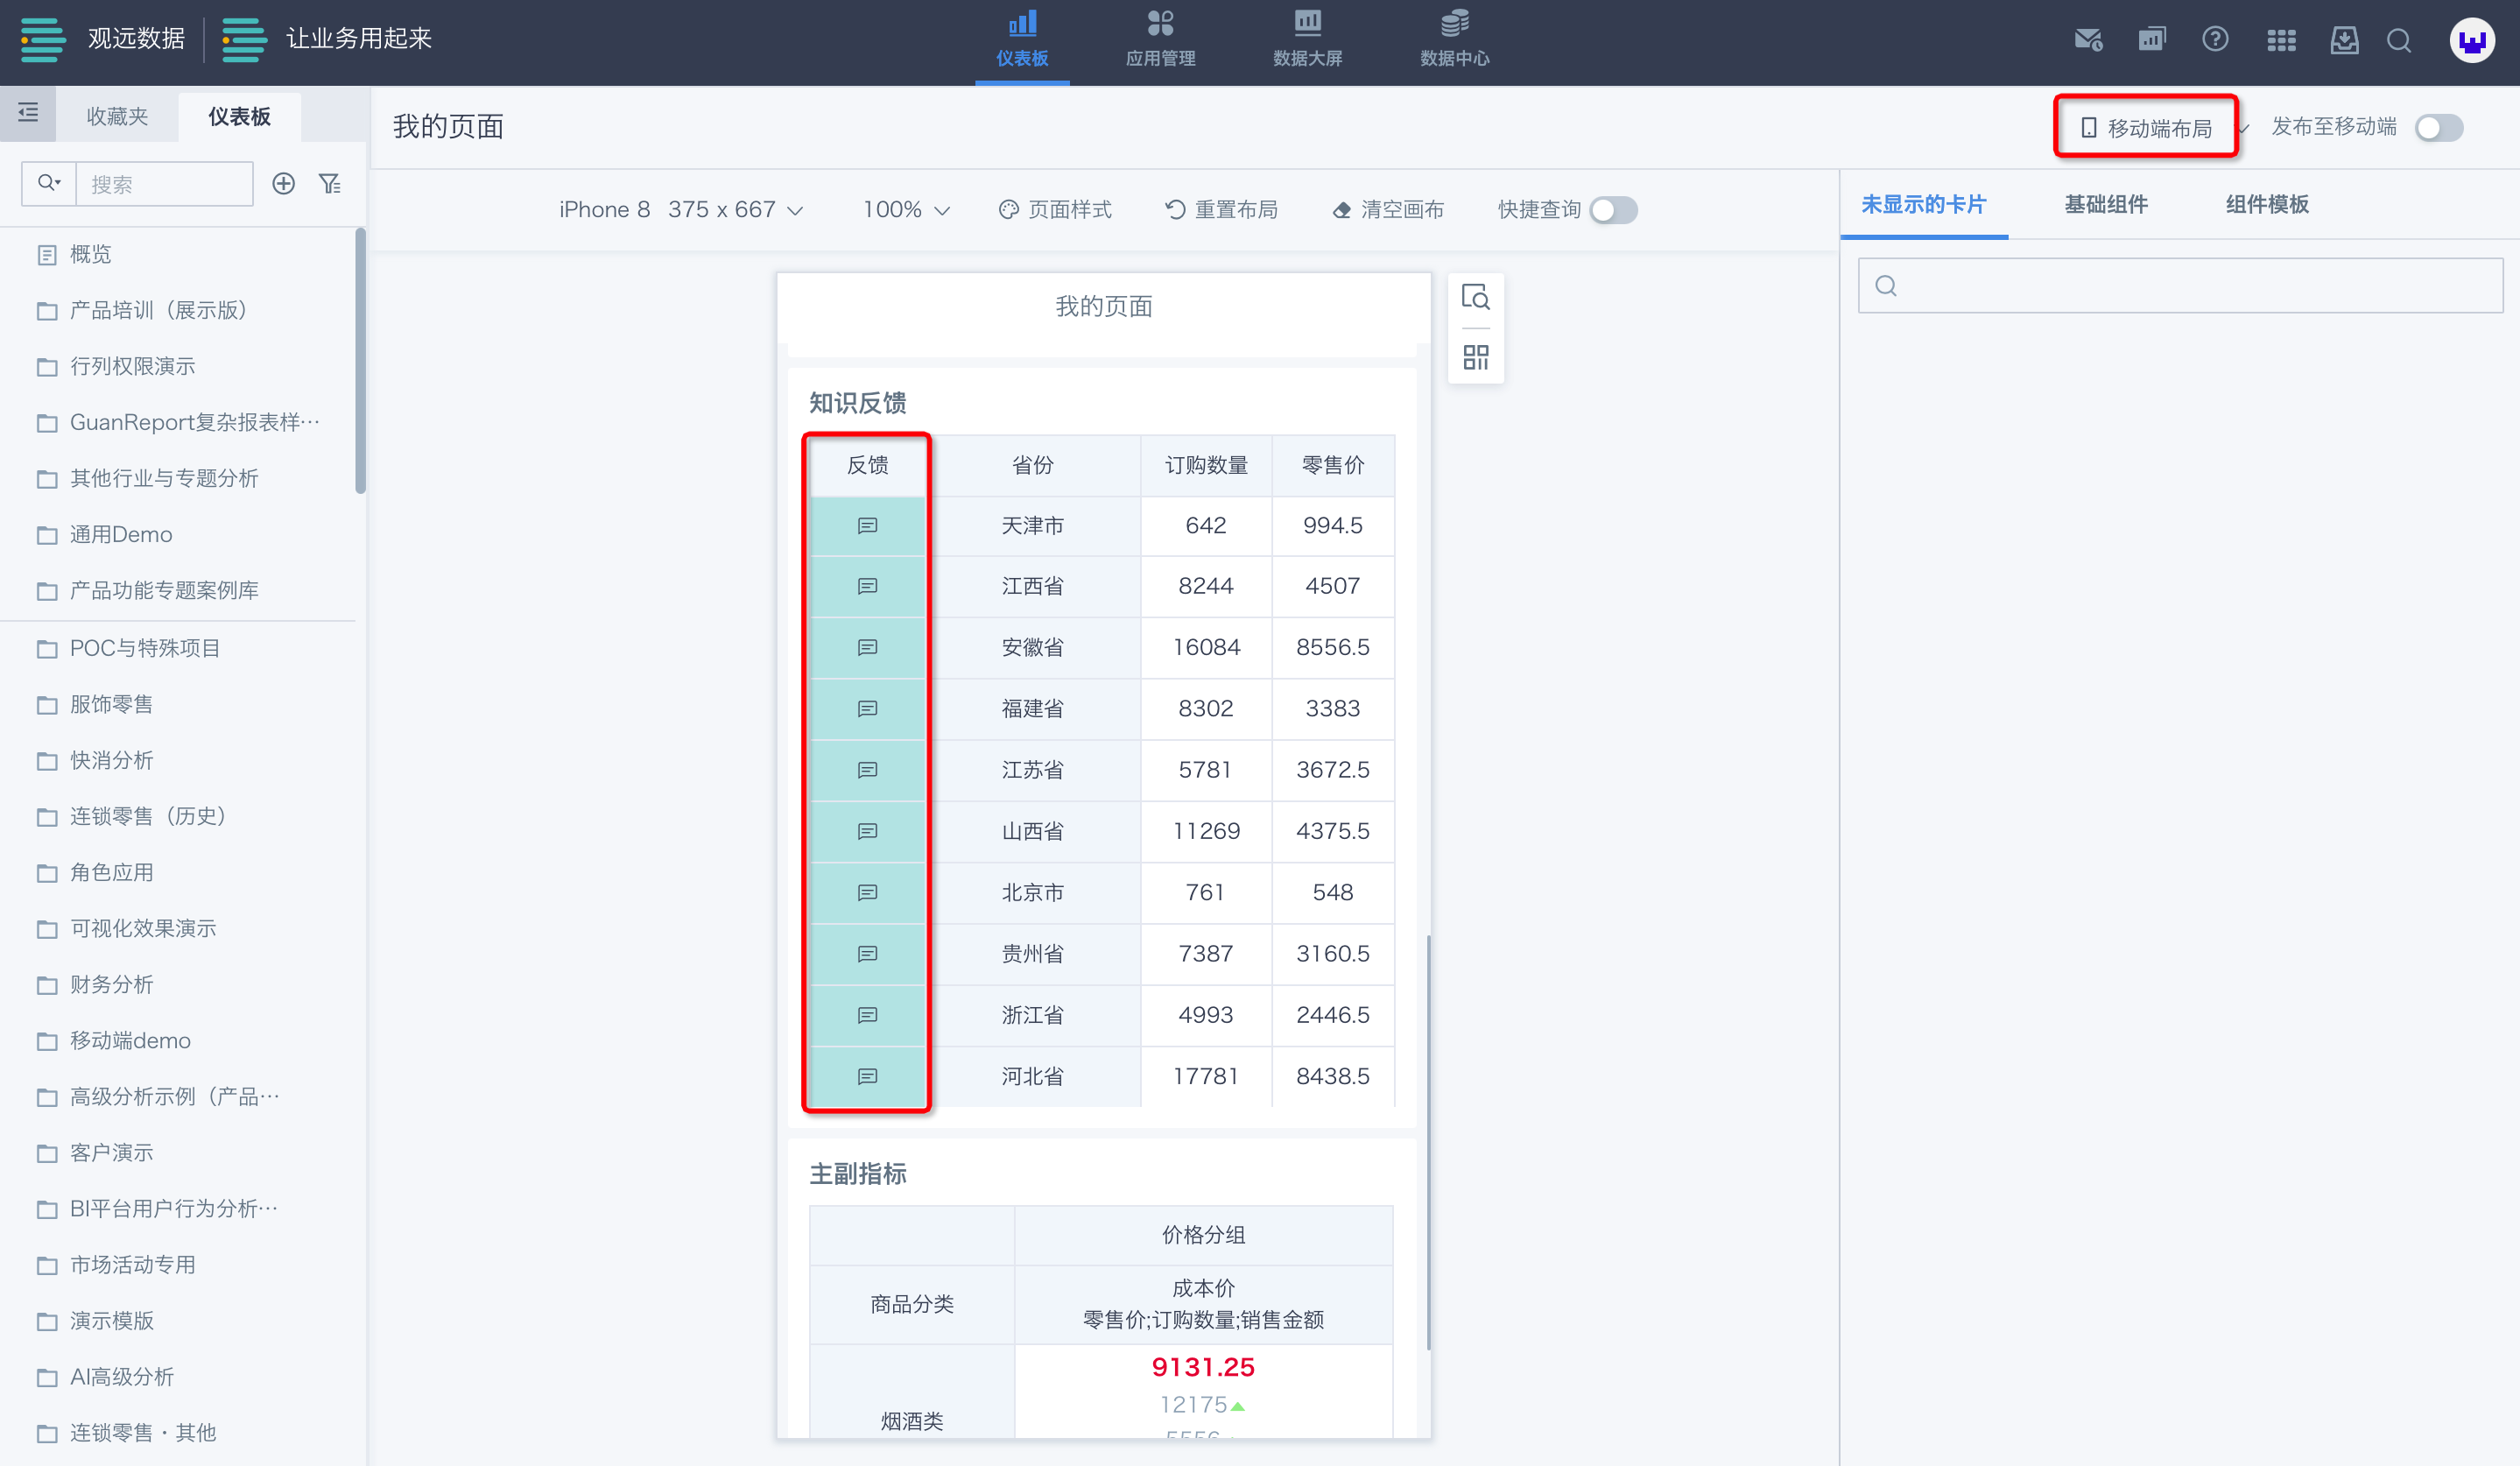This screenshot has height=1466, width=2520.
Task: Collapse the left sidebar panel
Action: pyautogui.click(x=28, y=112)
